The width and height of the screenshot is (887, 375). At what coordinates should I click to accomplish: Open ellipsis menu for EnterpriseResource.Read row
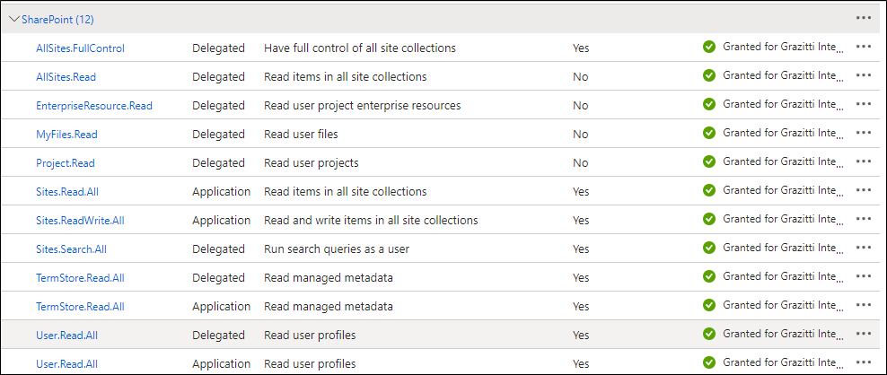[x=864, y=105]
